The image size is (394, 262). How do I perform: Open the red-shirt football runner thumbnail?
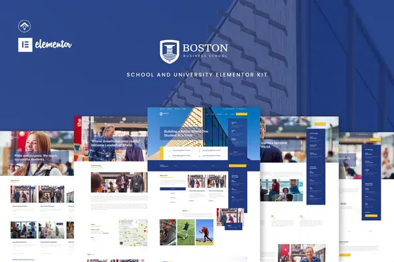[x=204, y=232]
